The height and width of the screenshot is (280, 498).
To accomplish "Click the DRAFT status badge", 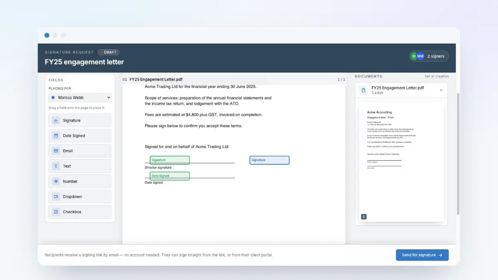I will 109,52.
